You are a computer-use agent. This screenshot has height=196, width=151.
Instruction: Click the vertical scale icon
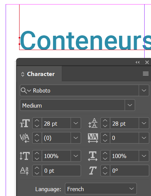[25, 156]
